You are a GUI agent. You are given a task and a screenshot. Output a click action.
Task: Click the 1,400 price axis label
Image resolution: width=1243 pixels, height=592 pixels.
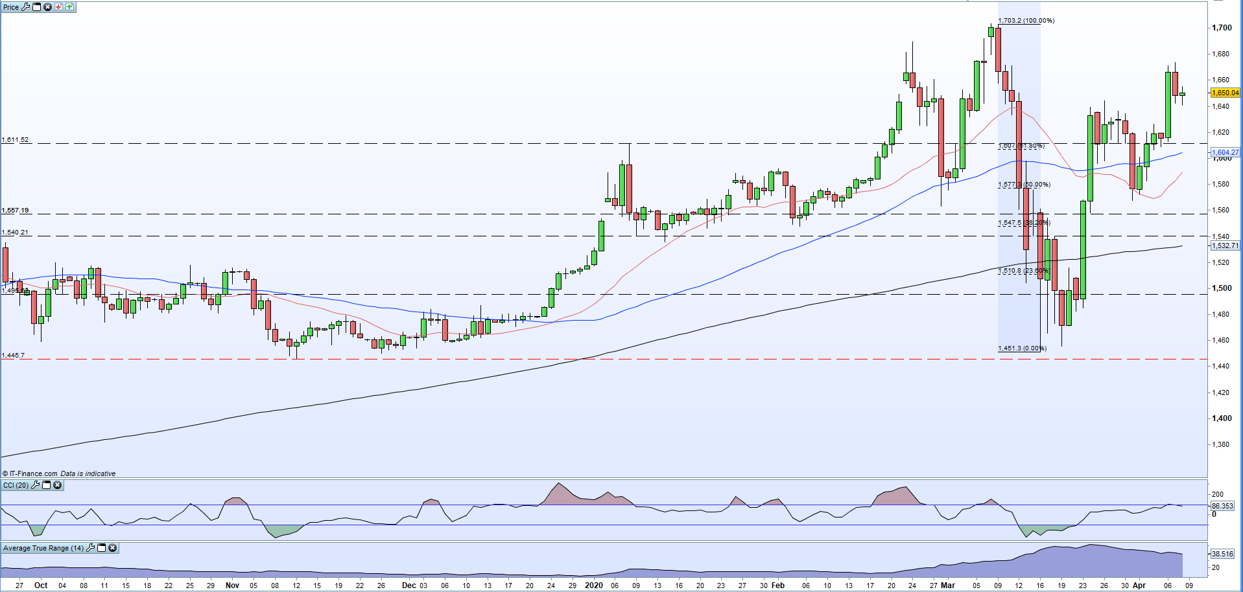(x=1222, y=418)
